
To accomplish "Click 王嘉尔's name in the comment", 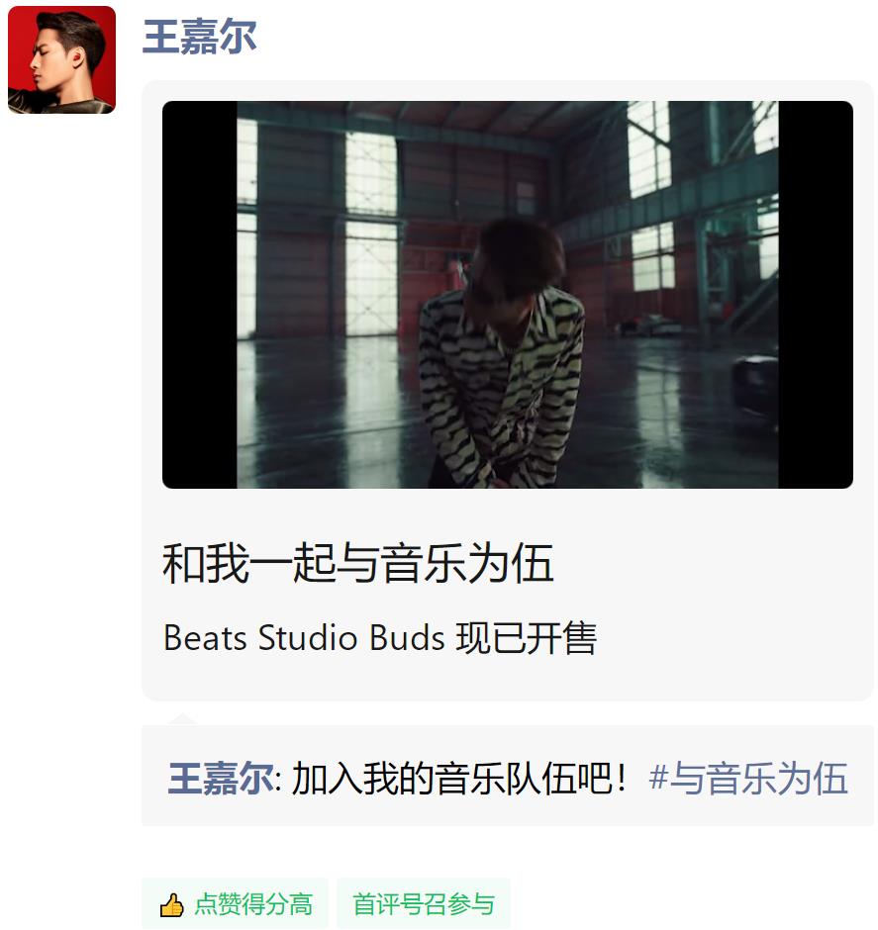I will (221, 779).
